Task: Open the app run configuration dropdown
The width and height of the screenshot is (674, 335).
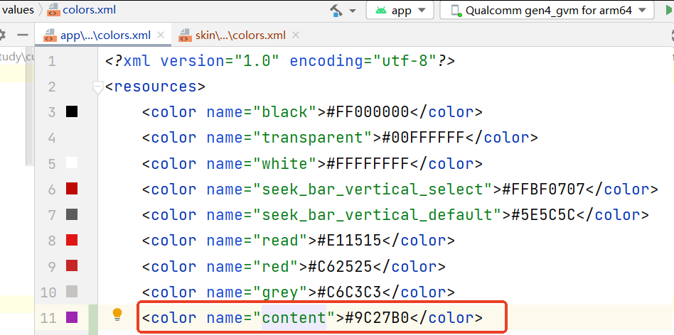Action: tap(400, 11)
